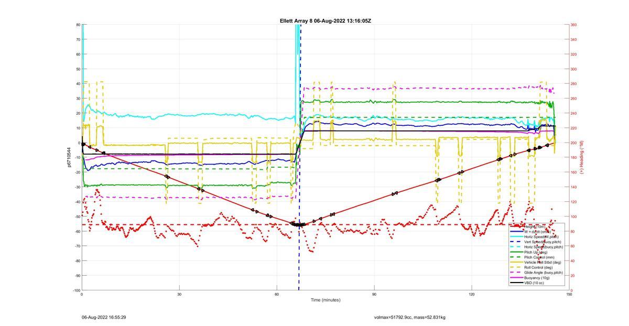Click the "volmax=51792.9cc, mass=52.831kg" footer text
Viewport: 629px width, 326px height.
[x=410, y=317]
